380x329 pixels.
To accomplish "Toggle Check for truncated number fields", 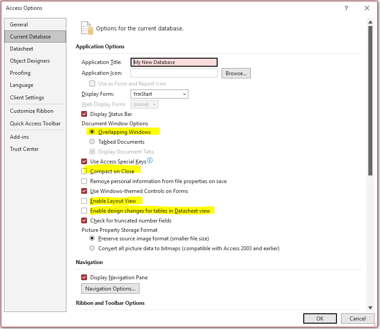I will click(84, 221).
